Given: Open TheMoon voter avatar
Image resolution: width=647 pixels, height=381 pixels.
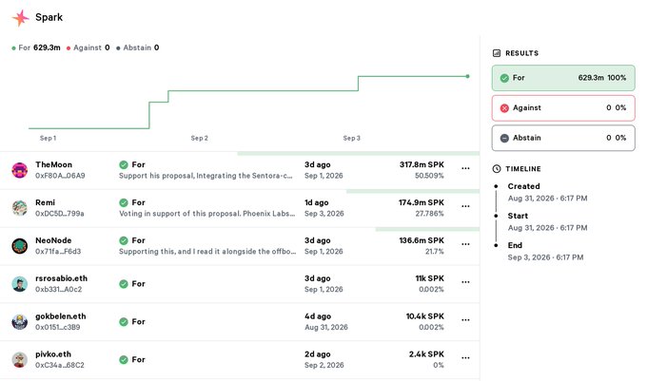Looking at the screenshot, I should point(20,170).
